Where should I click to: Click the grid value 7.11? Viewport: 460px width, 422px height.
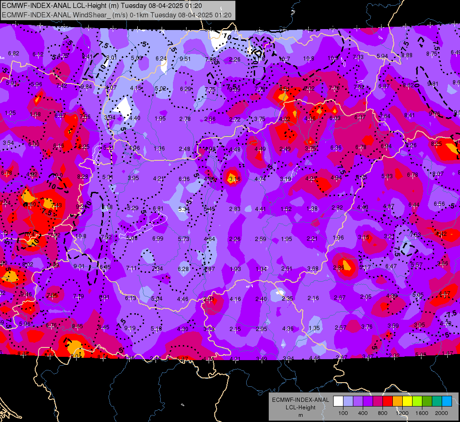(x=131, y=268)
